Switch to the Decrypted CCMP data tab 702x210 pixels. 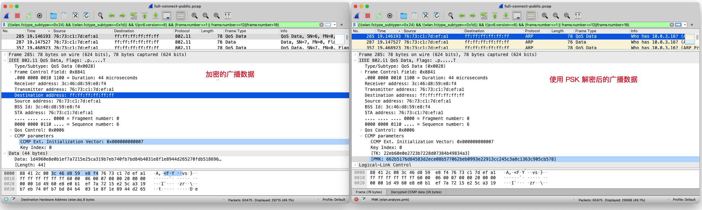coord(416,192)
